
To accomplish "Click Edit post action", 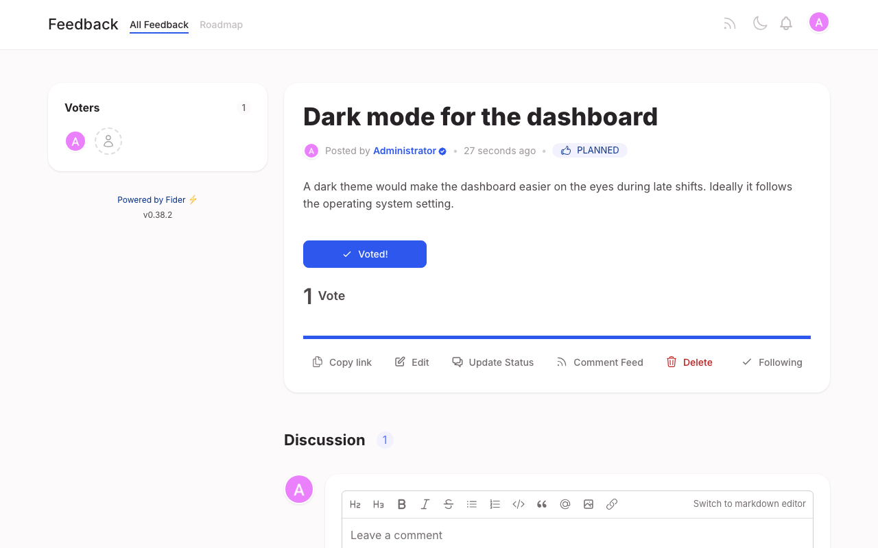I will tap(412, 362).
